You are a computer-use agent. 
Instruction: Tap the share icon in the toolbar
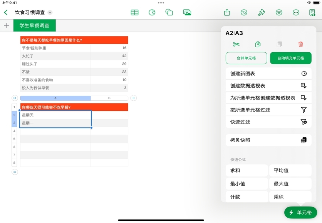[x=227, y=12]
